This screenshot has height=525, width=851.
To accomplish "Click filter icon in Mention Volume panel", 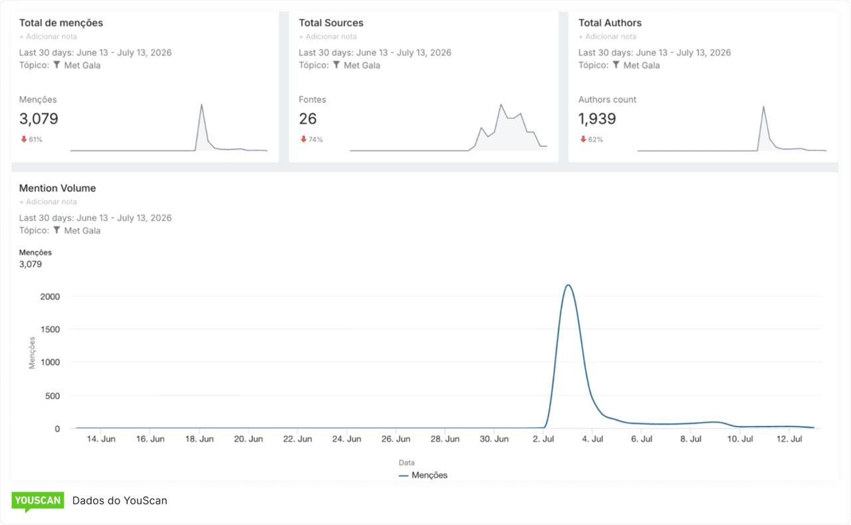I will pos(57,230).
